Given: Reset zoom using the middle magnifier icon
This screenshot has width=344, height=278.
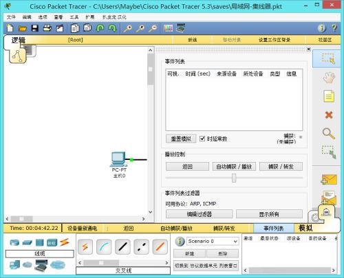Looking at the screenshot, I should pos(140,28).
